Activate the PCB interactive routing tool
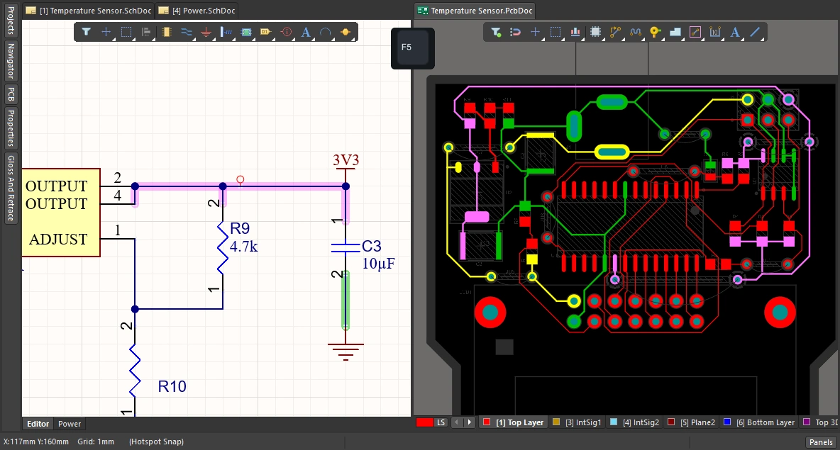The height and width of the screenshot is (450, 840). click(x=615, y=32)
